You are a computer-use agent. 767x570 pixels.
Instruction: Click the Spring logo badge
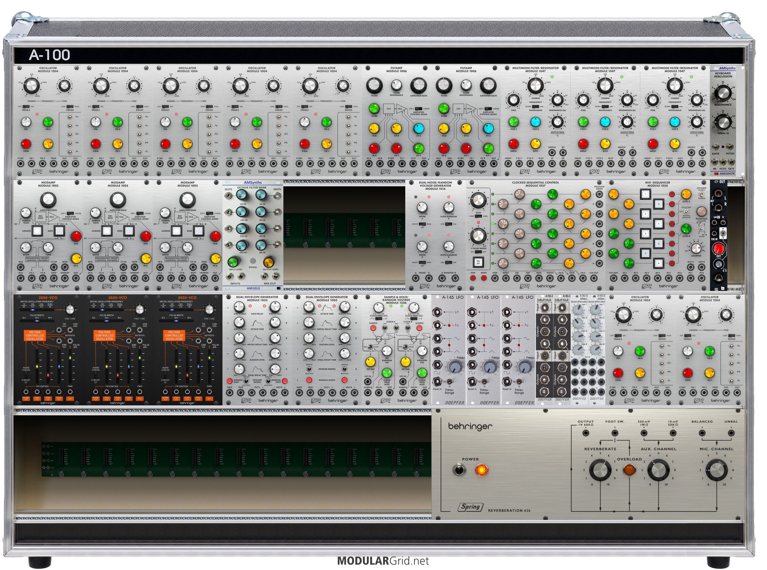point(470,507)
